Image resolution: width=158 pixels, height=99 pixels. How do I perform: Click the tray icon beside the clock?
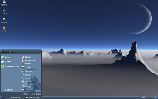click(x=152, y=98)
